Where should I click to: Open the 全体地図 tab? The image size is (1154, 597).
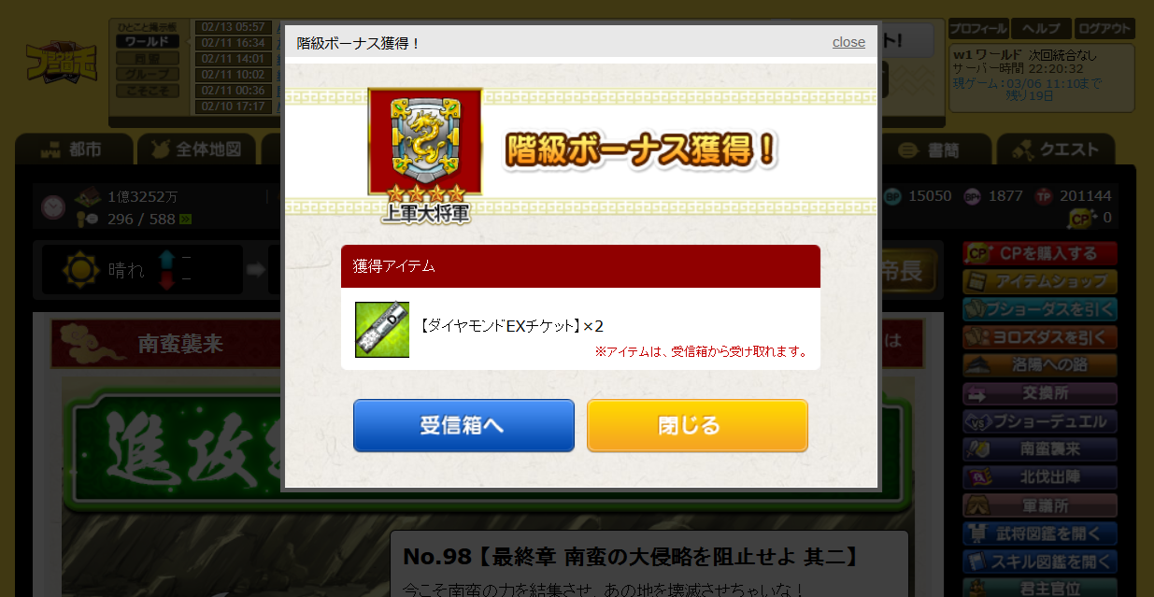[197, 149]
